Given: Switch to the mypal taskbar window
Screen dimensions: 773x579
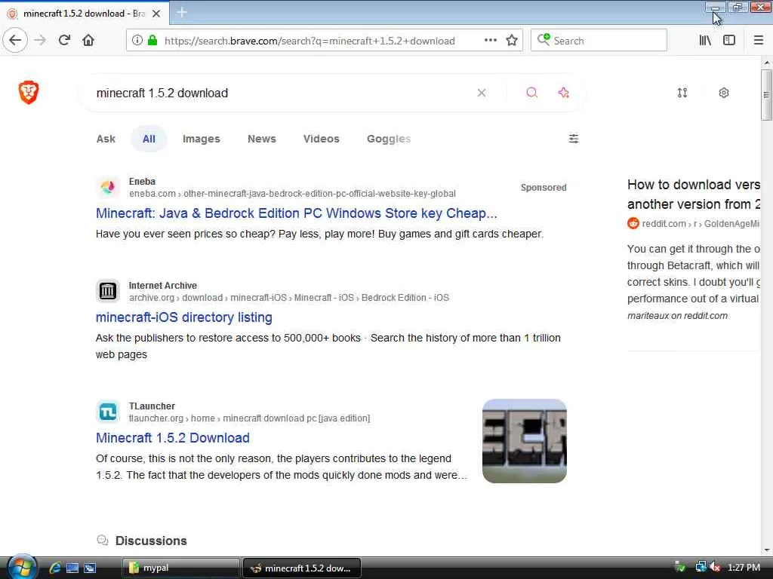Looking at the screenshot, I should [x=180, y=568].
